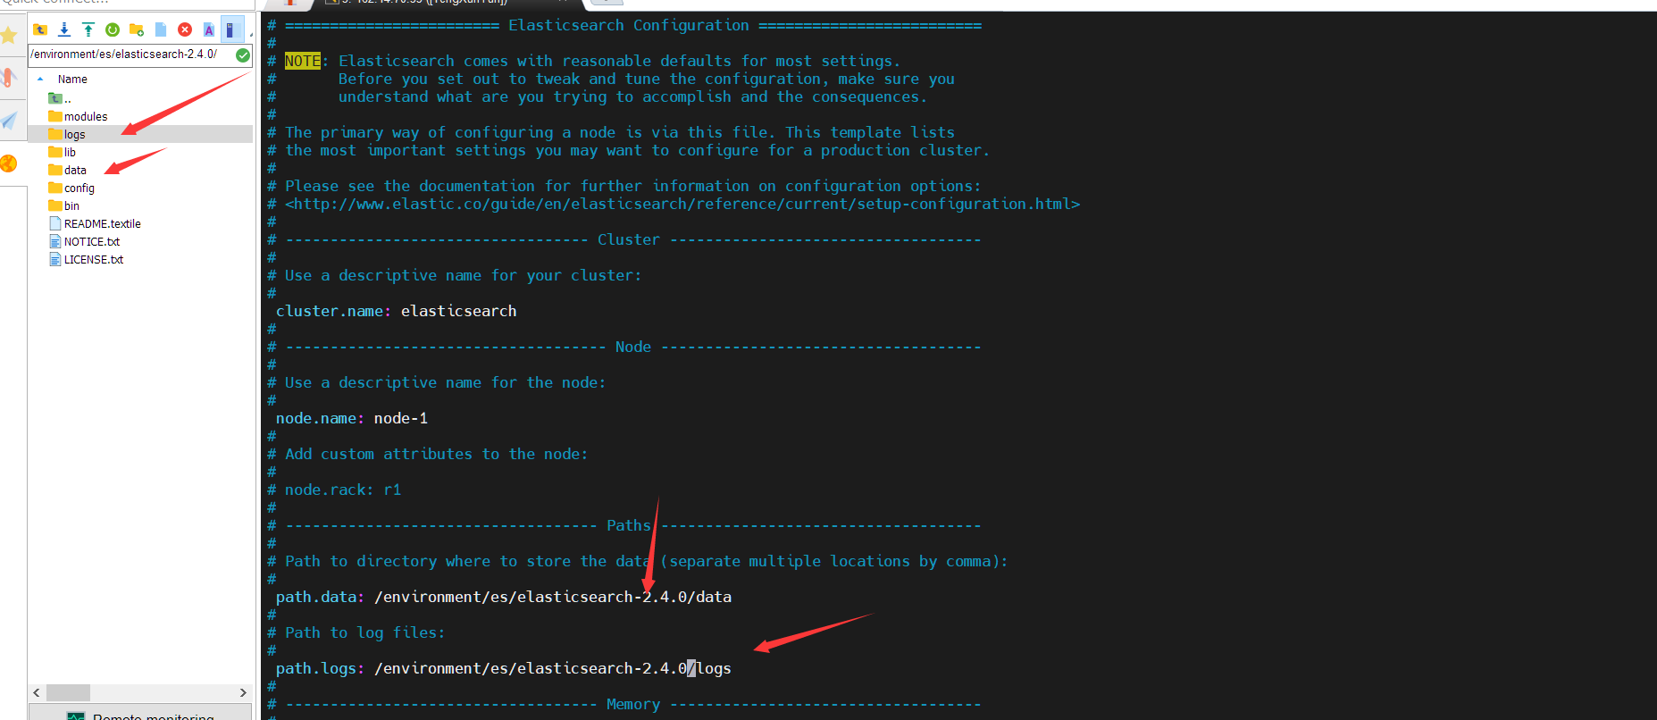Open the Sftp orange globe sidebar tab
Image resolution: width=1657 pixels, height=720 pixels.
pyautogui.click(x=9, y=163)
